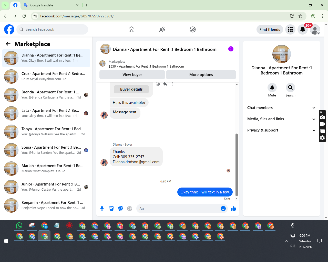The height and width of the screenshot is (262, 328).
Task: Open the Friends icon in top navigation
Action: point(162,29)
